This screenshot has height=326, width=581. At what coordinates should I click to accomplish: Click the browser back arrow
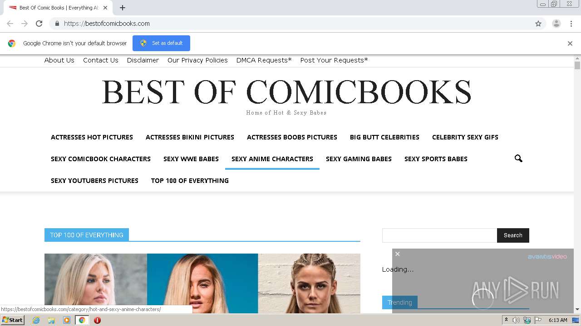click(10, 24)
